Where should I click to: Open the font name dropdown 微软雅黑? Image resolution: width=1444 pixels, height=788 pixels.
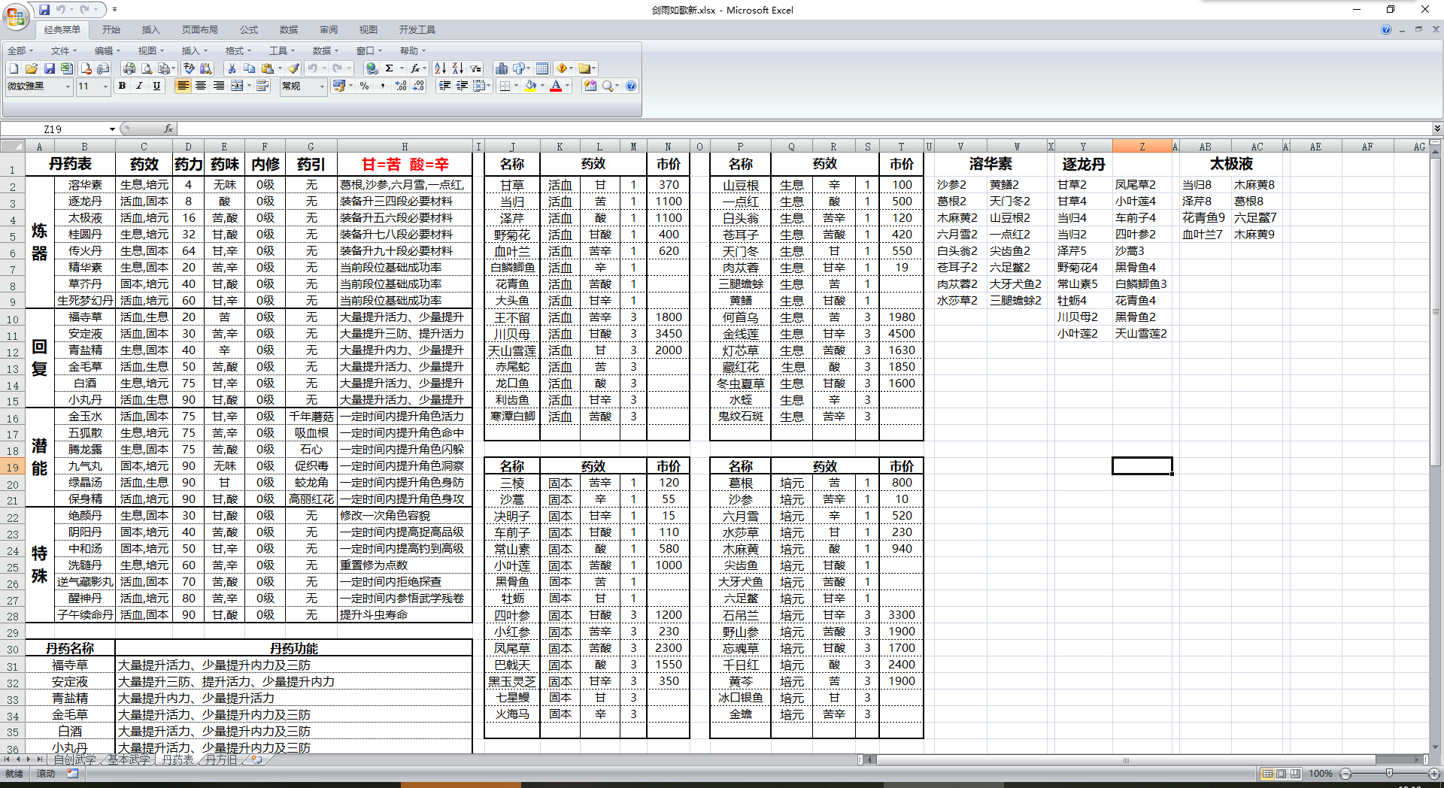[68, 86]
